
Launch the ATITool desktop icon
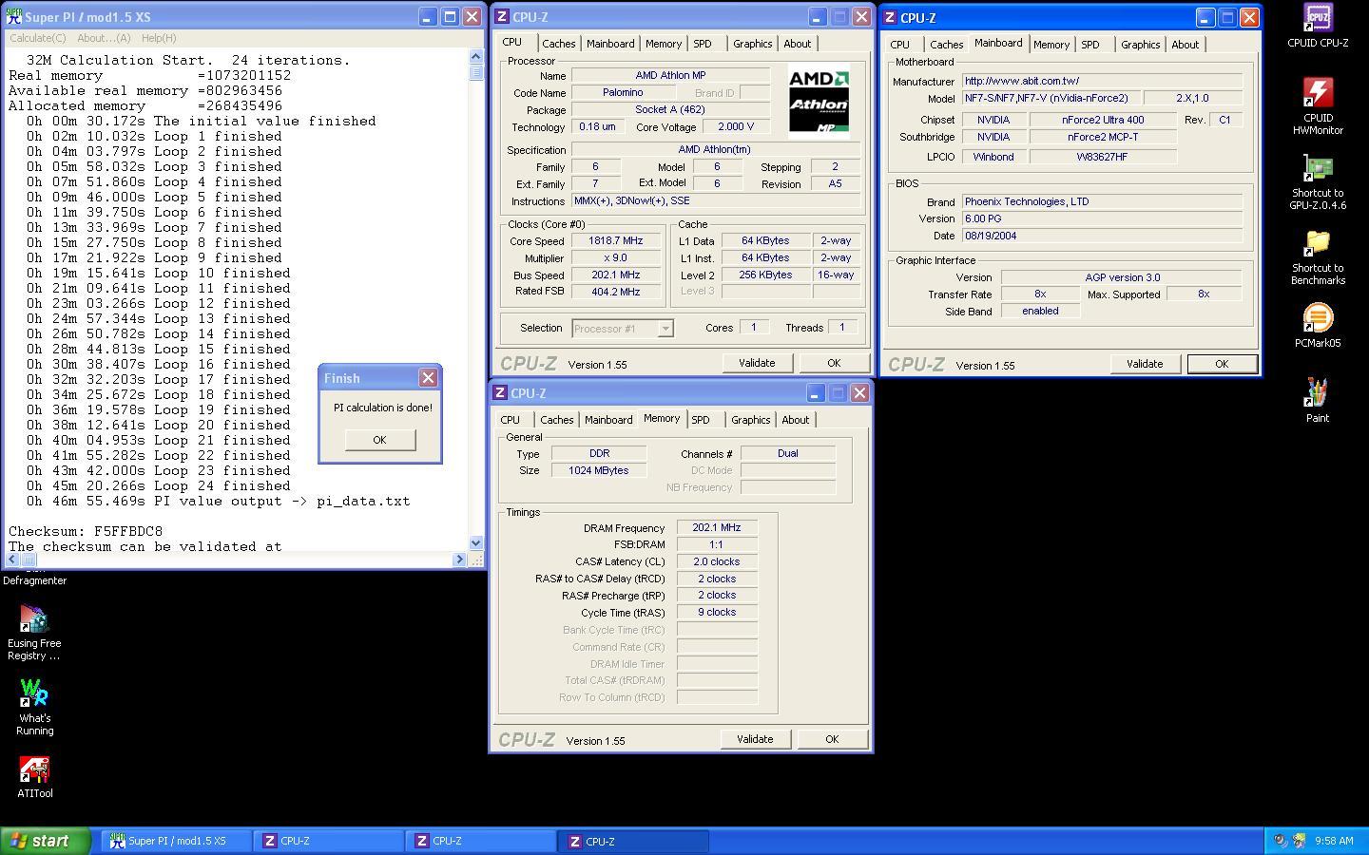[34, 777]
